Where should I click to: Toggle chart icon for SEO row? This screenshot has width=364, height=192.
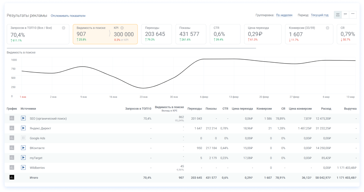[x=12, y=118]
